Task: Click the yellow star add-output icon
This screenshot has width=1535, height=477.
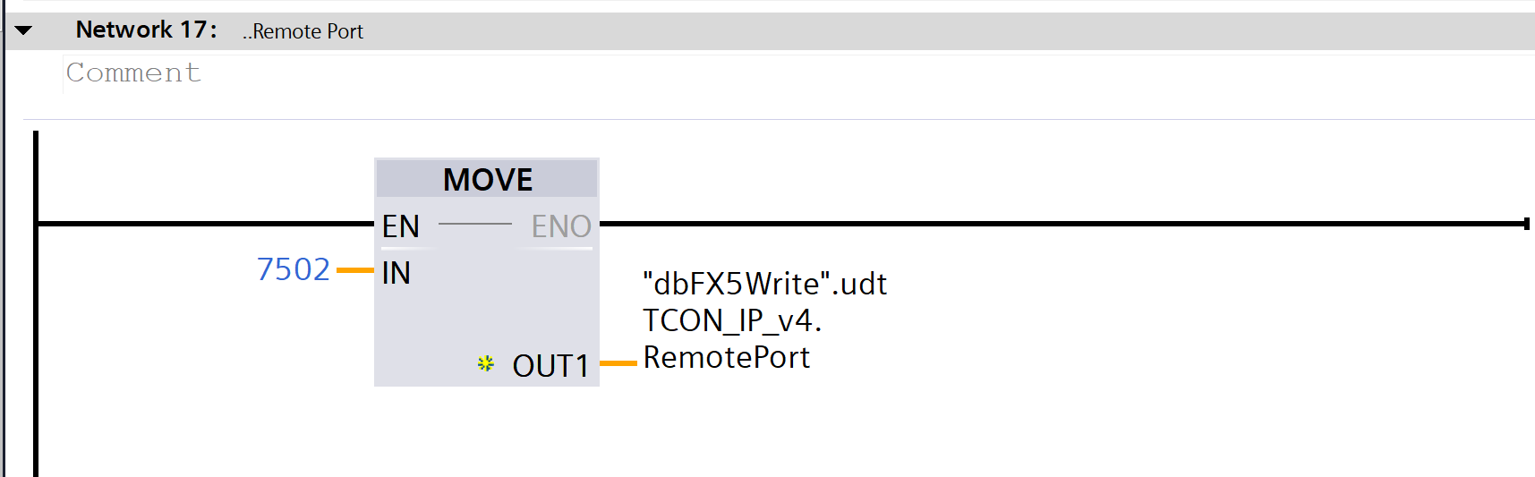Action: [485, 363]
